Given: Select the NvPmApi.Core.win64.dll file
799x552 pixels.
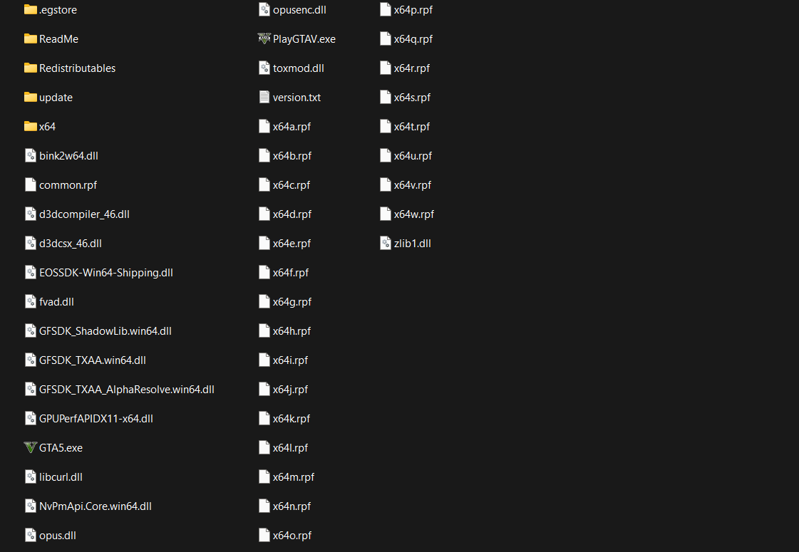Looking at the screenshot, I should [88, 506].
